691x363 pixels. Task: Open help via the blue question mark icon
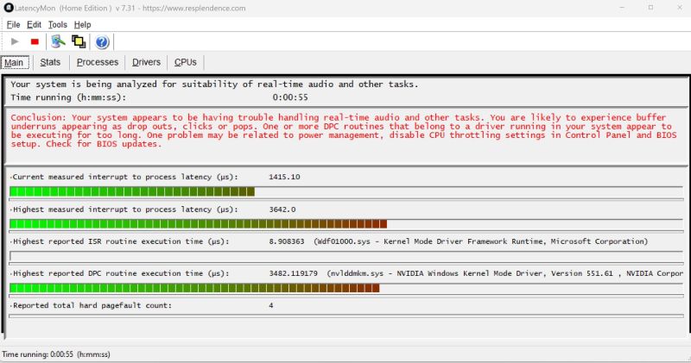tap(102, 41)
